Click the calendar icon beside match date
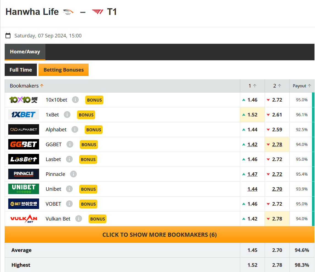This screenshot has height=272, width=315. pos(8,36)
